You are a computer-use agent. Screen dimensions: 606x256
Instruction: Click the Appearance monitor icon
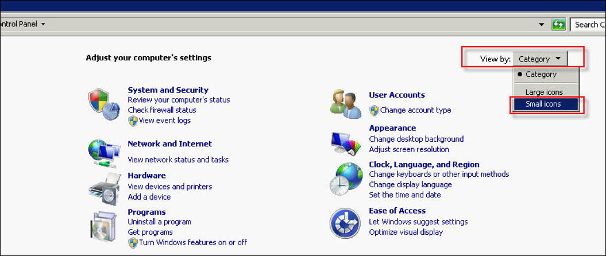(346, 143)
